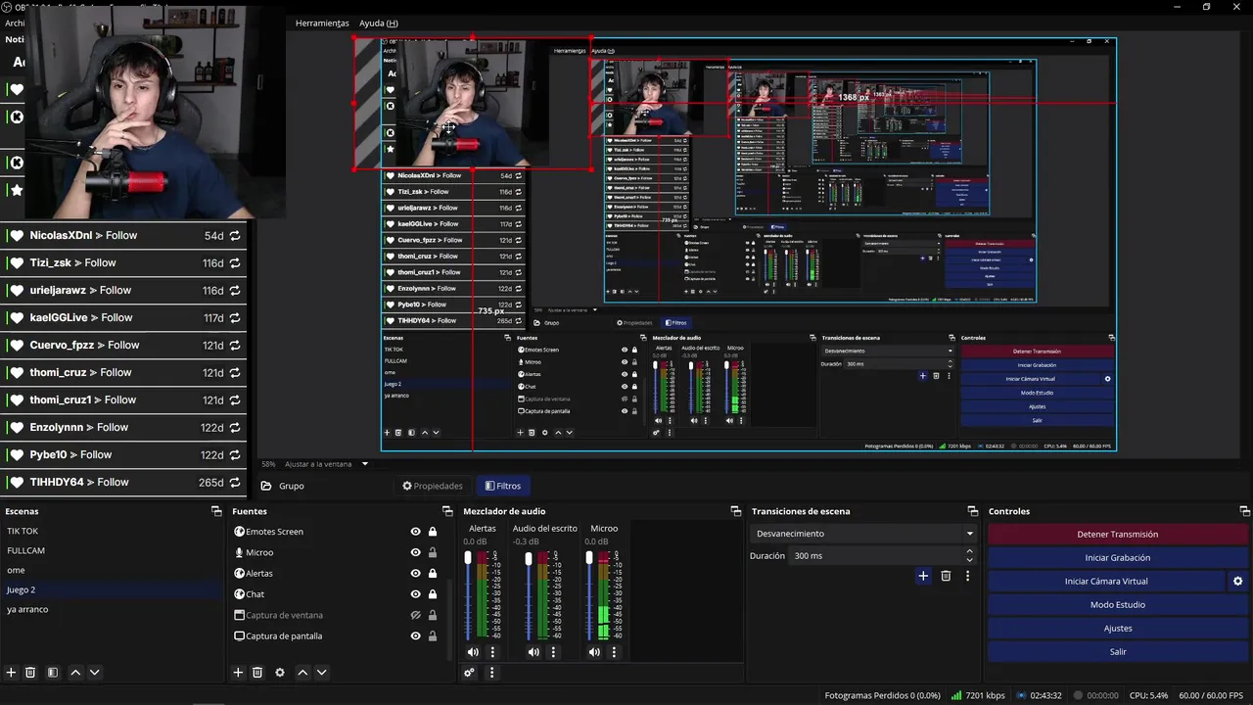
Task: Lock the Microo source
Action: tap(433, 552)
